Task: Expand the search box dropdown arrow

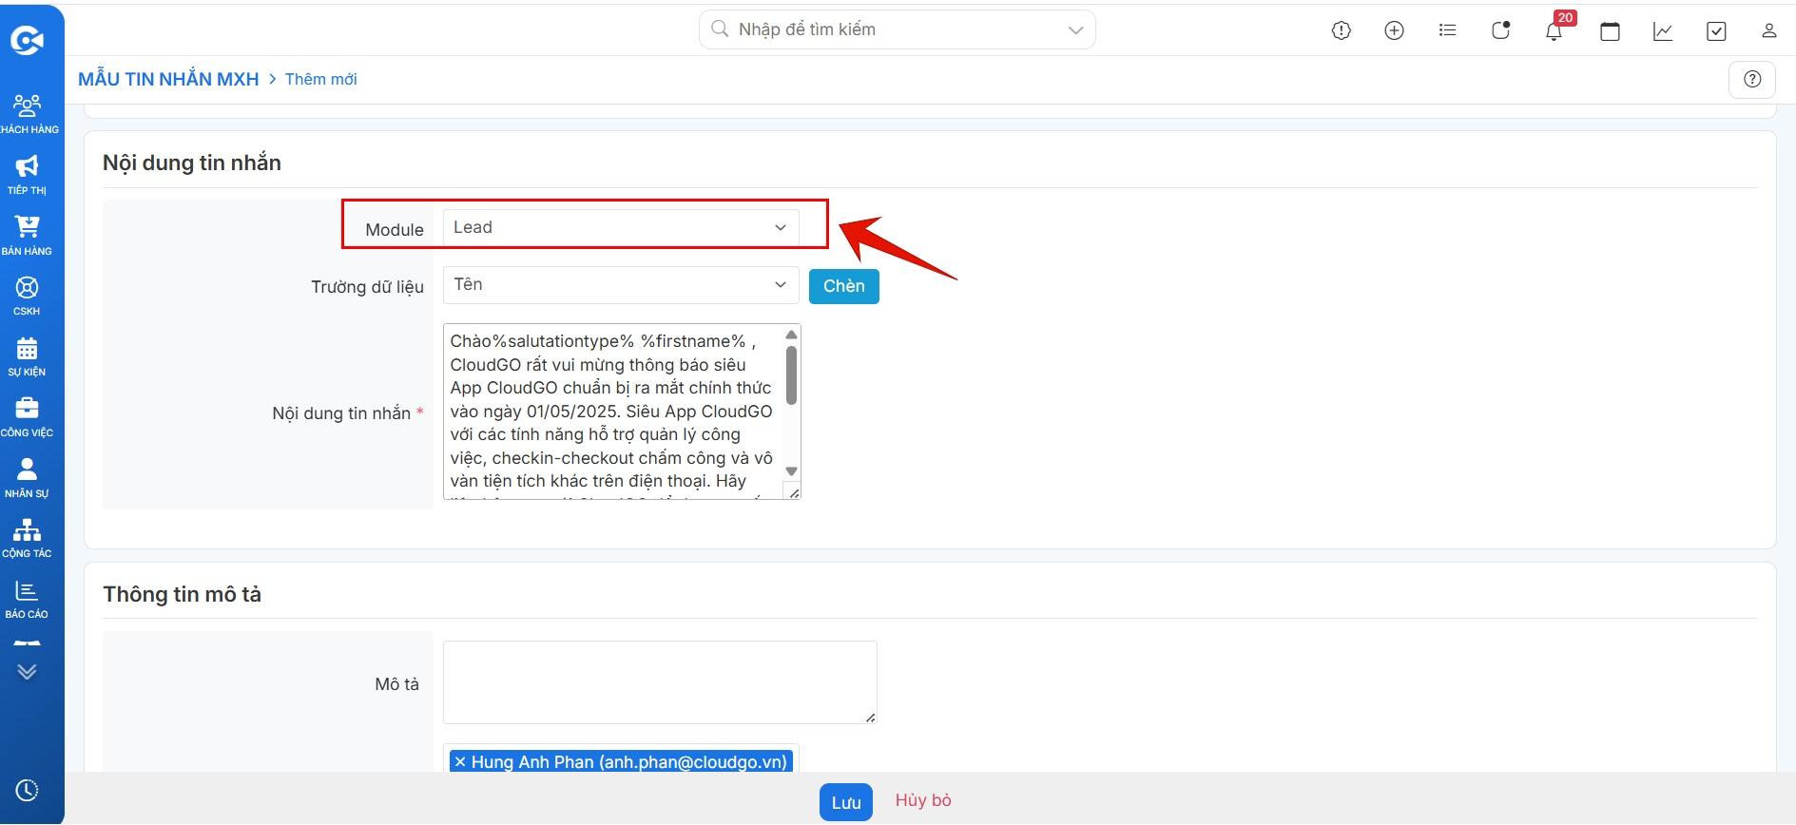Action: point(1075,30)
